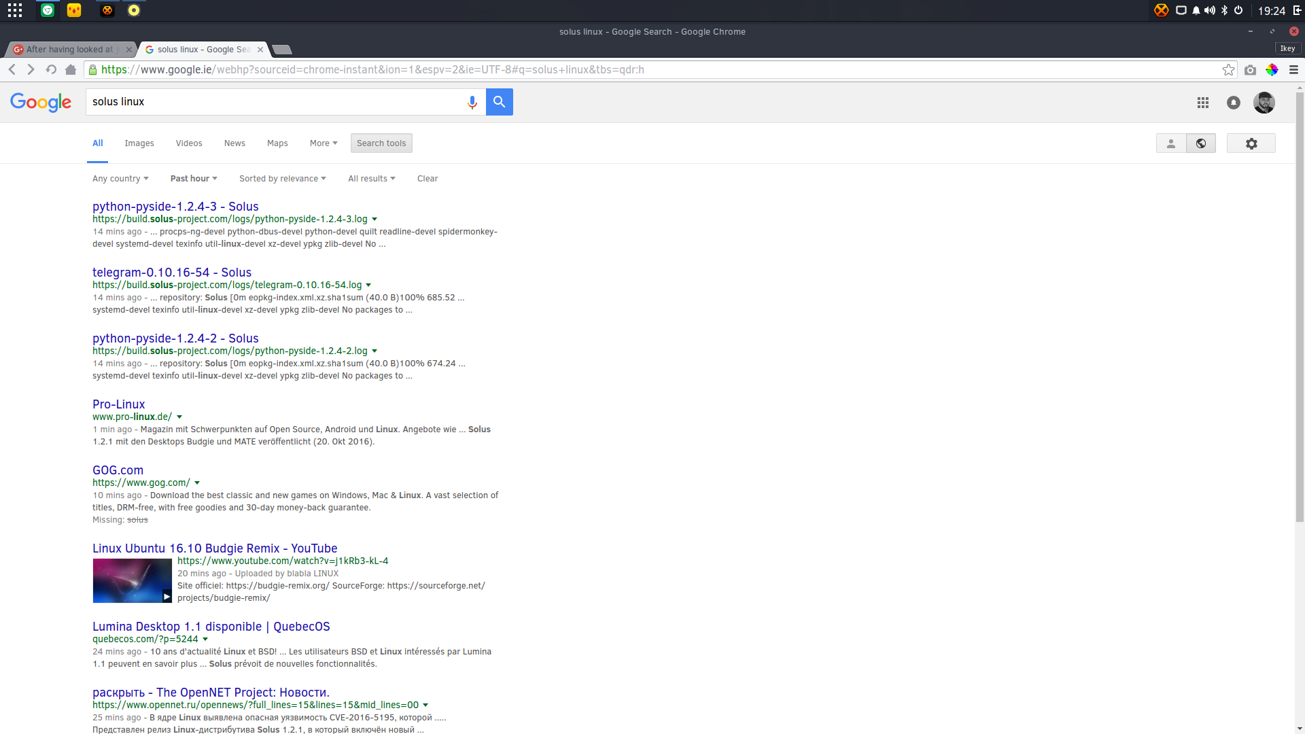The width and height of the screenshot is (1305, 734).
Task: Reload the current page
Action: pos(51,69)
